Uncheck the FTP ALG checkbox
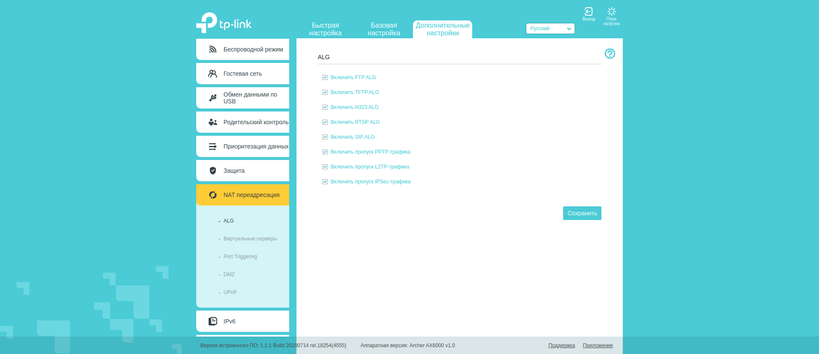Viewport: 819px width, 354px height. [x=325, y=77]
